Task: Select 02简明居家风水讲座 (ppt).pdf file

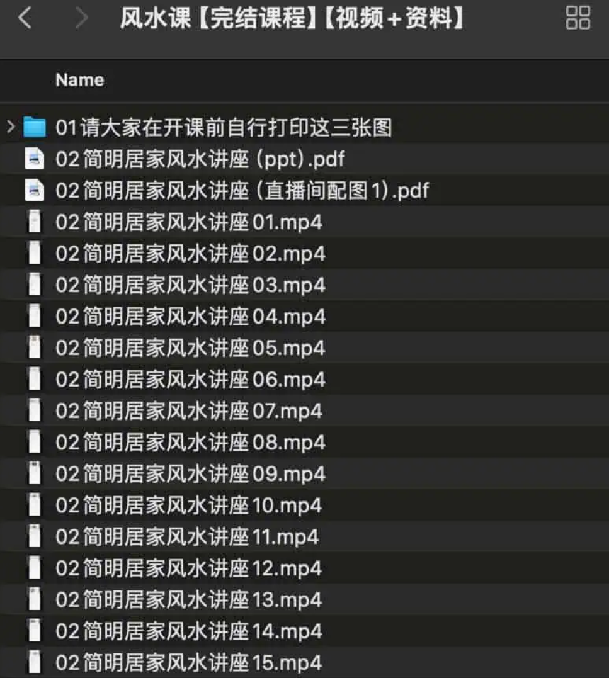Action: 200,159
